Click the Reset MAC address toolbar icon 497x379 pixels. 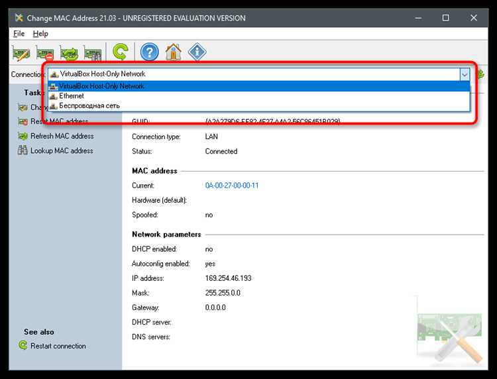45,52
